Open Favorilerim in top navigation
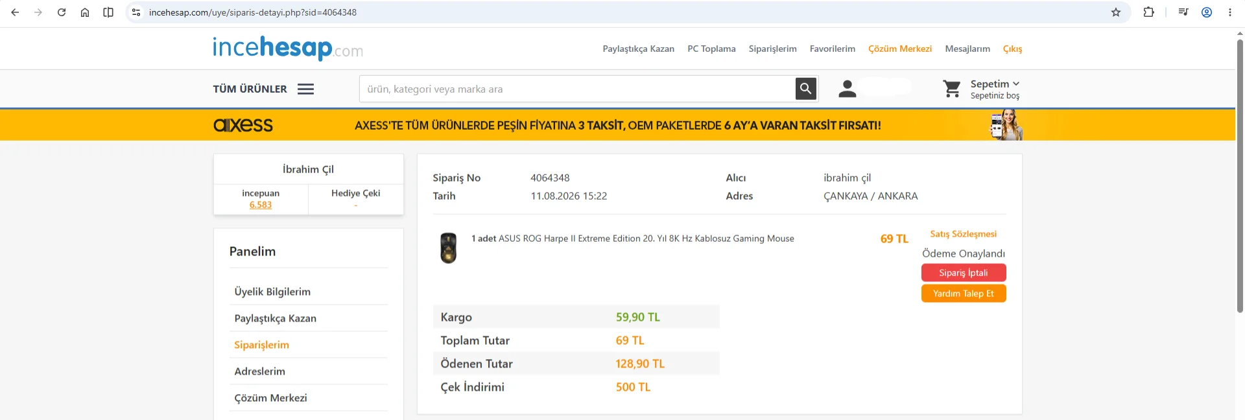 click(x=833, y=49)
